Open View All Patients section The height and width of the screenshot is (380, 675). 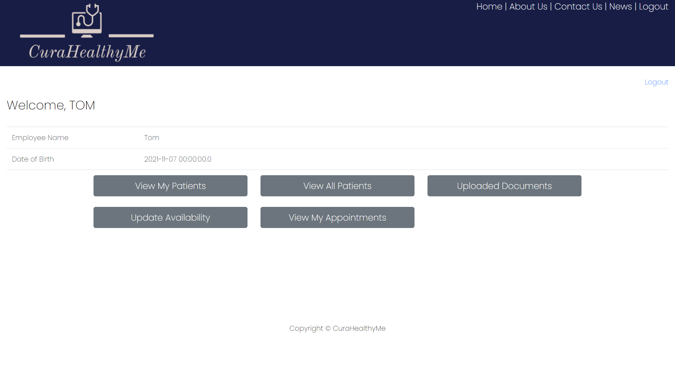(x=337, y=185)
